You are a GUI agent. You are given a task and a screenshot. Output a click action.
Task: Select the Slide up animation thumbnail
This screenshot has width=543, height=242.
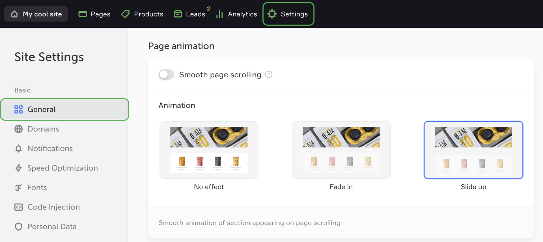coord(473,150)
